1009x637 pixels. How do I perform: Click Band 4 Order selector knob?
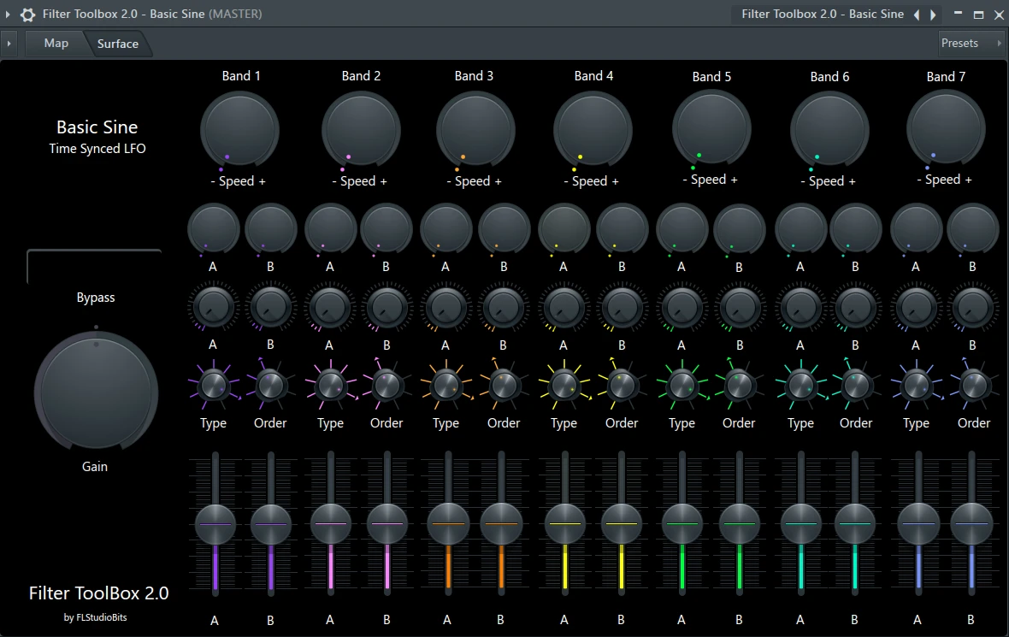pos(622,386)
